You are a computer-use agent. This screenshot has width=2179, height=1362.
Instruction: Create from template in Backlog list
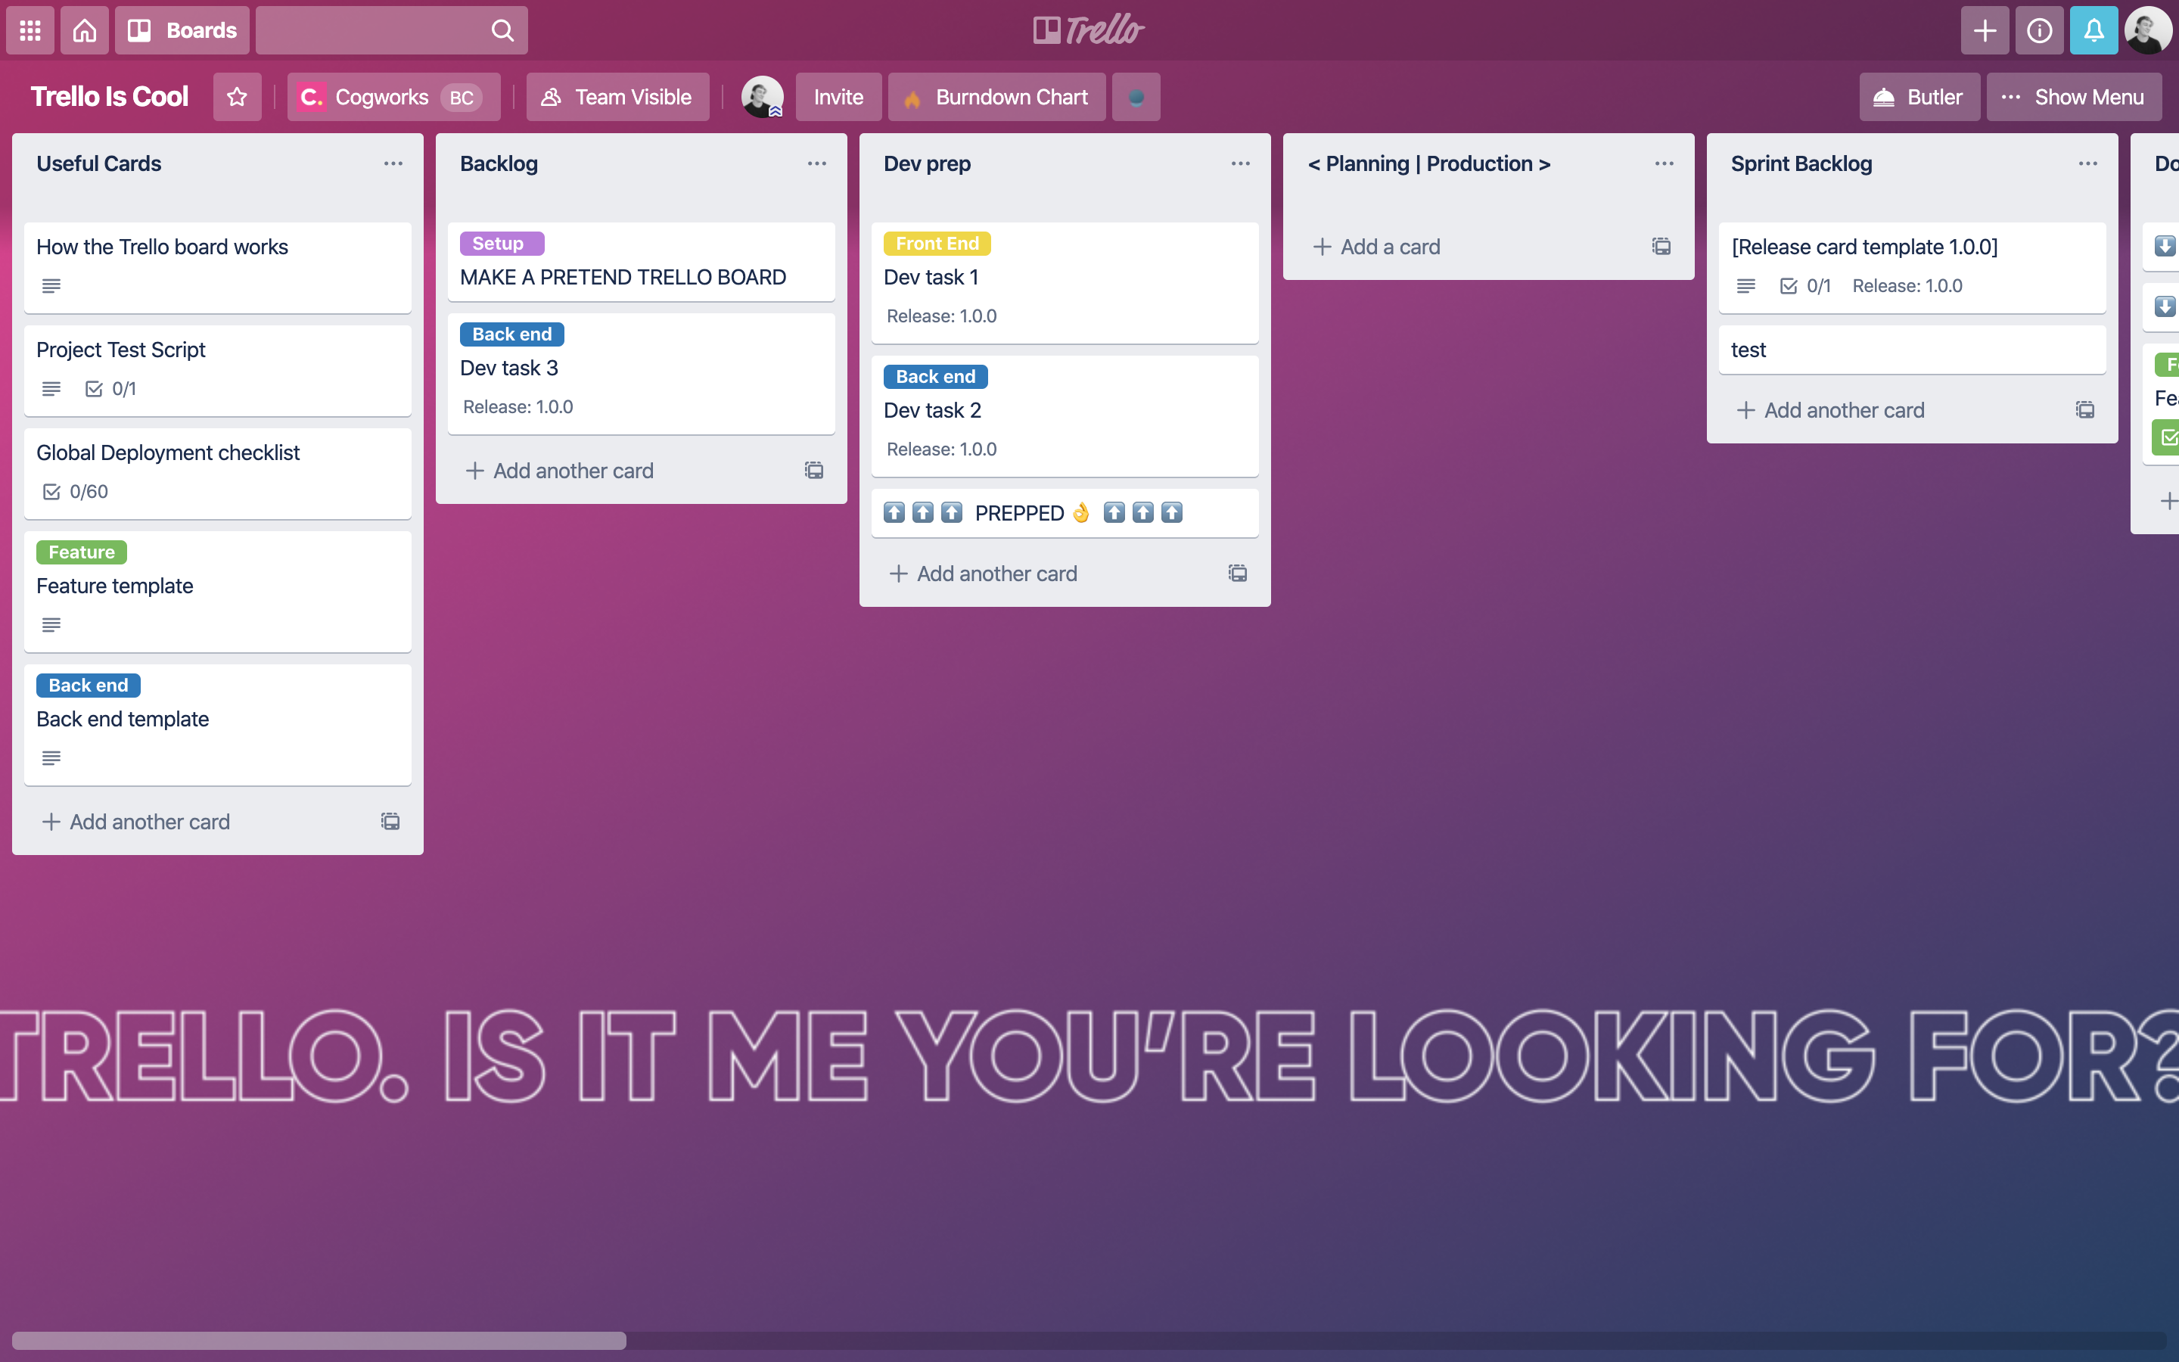814,470
